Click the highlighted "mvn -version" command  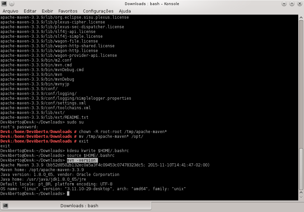[82, 160]
